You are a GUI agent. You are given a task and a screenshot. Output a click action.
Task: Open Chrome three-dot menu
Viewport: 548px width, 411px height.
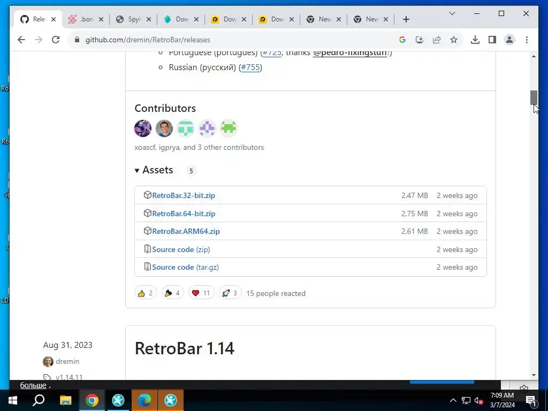527,40
